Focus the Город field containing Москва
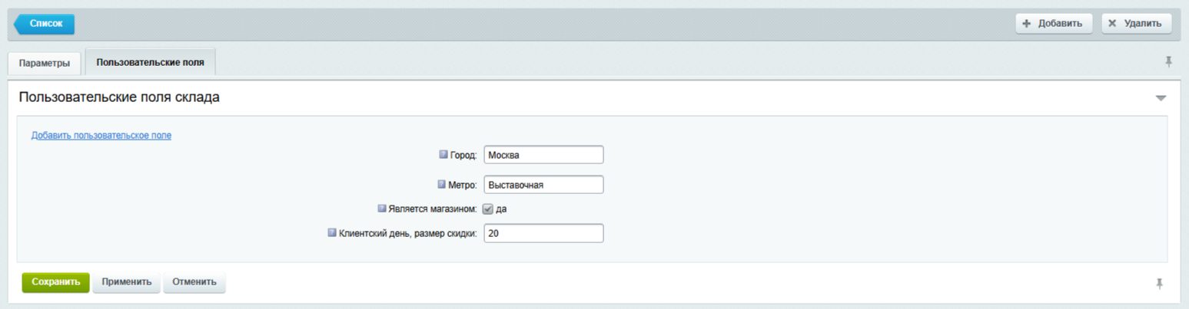Image resolution: width=1189 pixels, height=309 pixels. click(543, 155)
